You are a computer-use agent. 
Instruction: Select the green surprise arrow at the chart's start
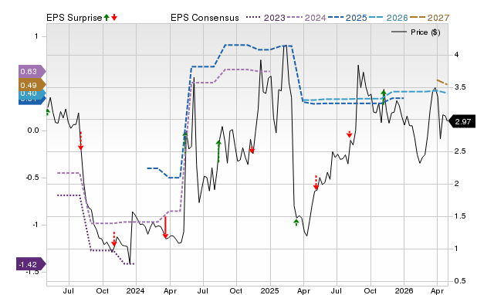click(x=48, y=112)
